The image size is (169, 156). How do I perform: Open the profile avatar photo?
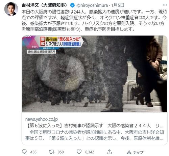click(x=11, y=9)
